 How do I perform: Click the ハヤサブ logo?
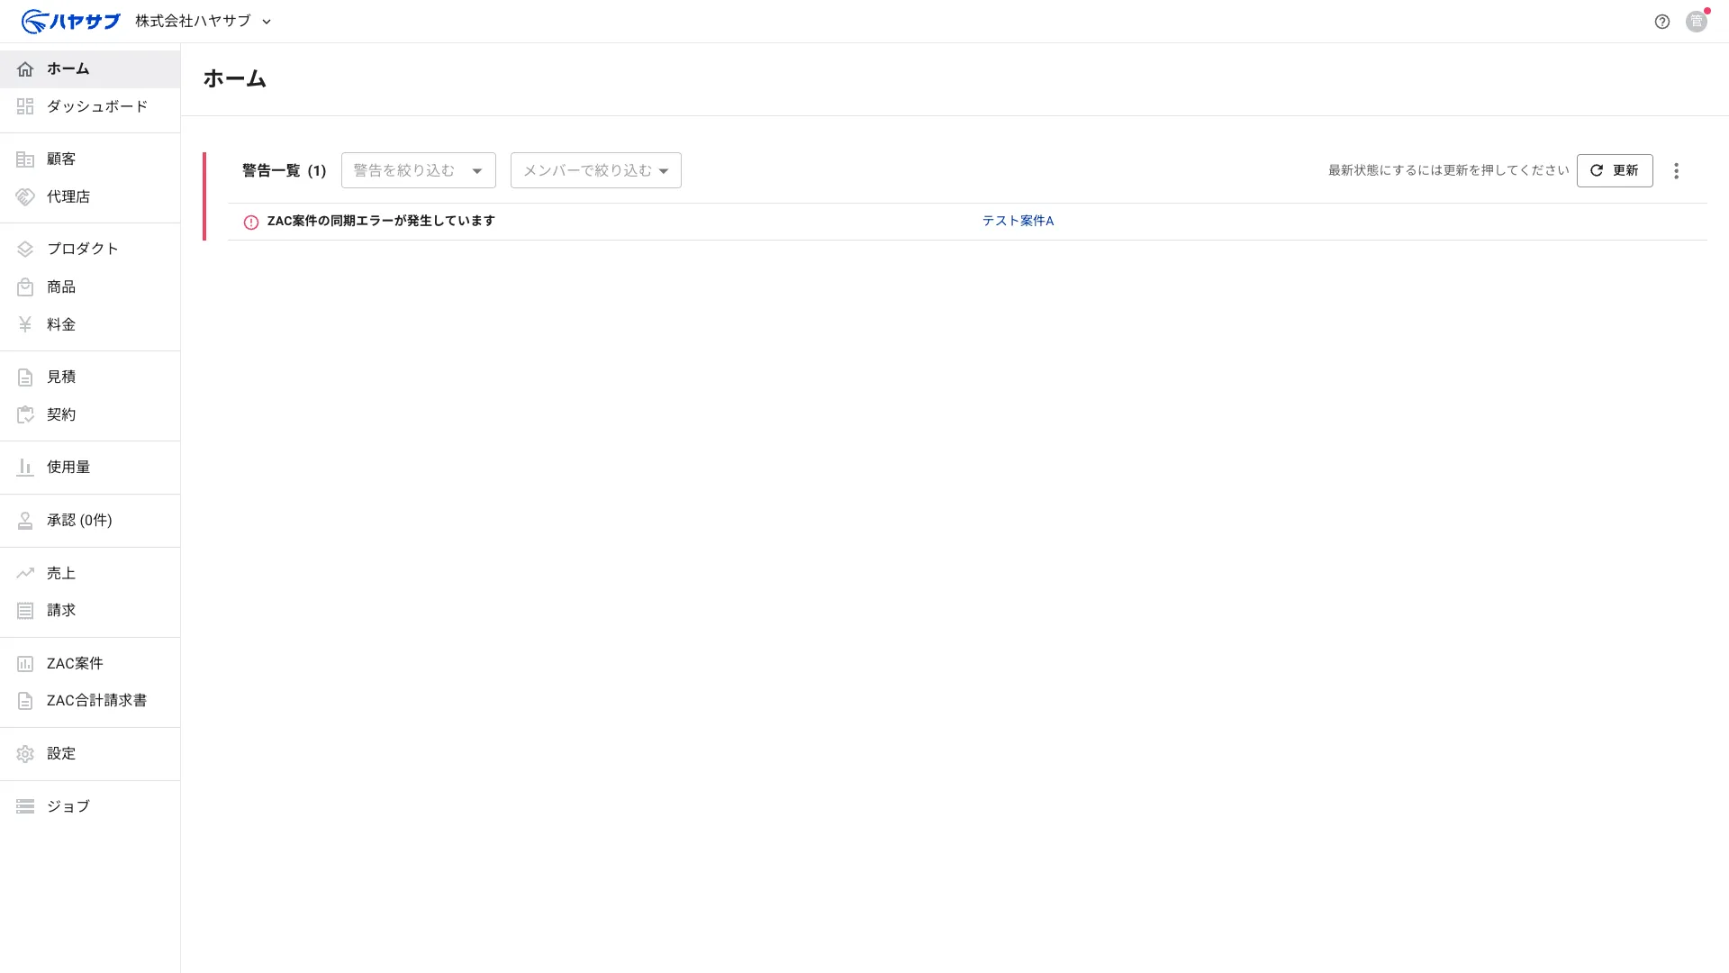pyautogui.click(x=70, y=21)
